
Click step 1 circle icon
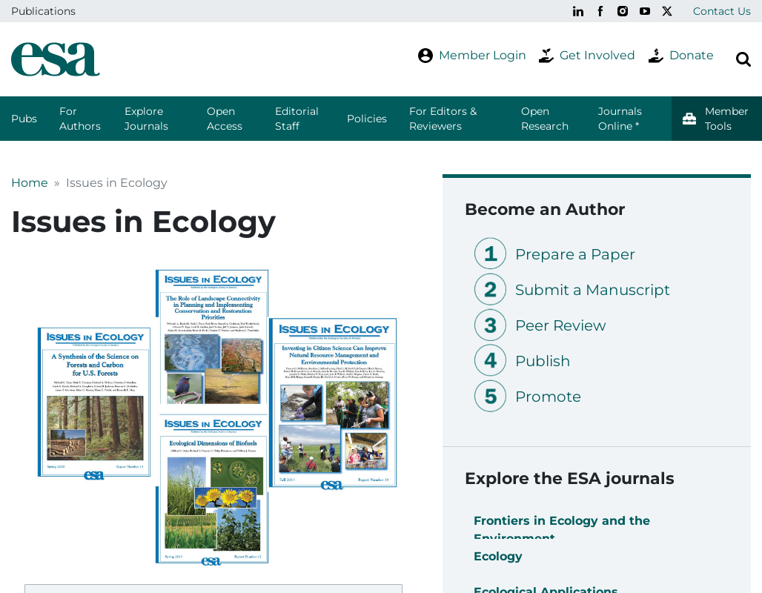(491, 254)
